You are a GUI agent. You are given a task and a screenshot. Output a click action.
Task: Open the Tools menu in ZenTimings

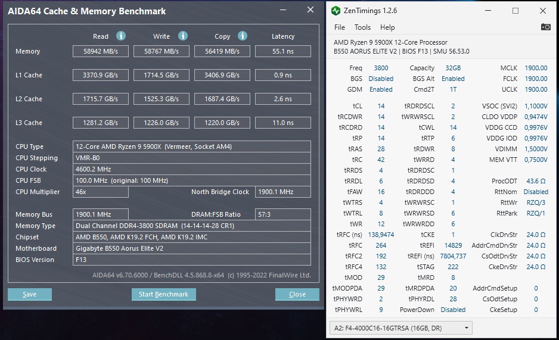(x=362, y=27)
